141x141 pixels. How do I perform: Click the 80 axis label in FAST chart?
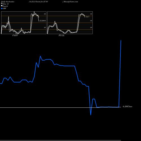click(45, 14)
